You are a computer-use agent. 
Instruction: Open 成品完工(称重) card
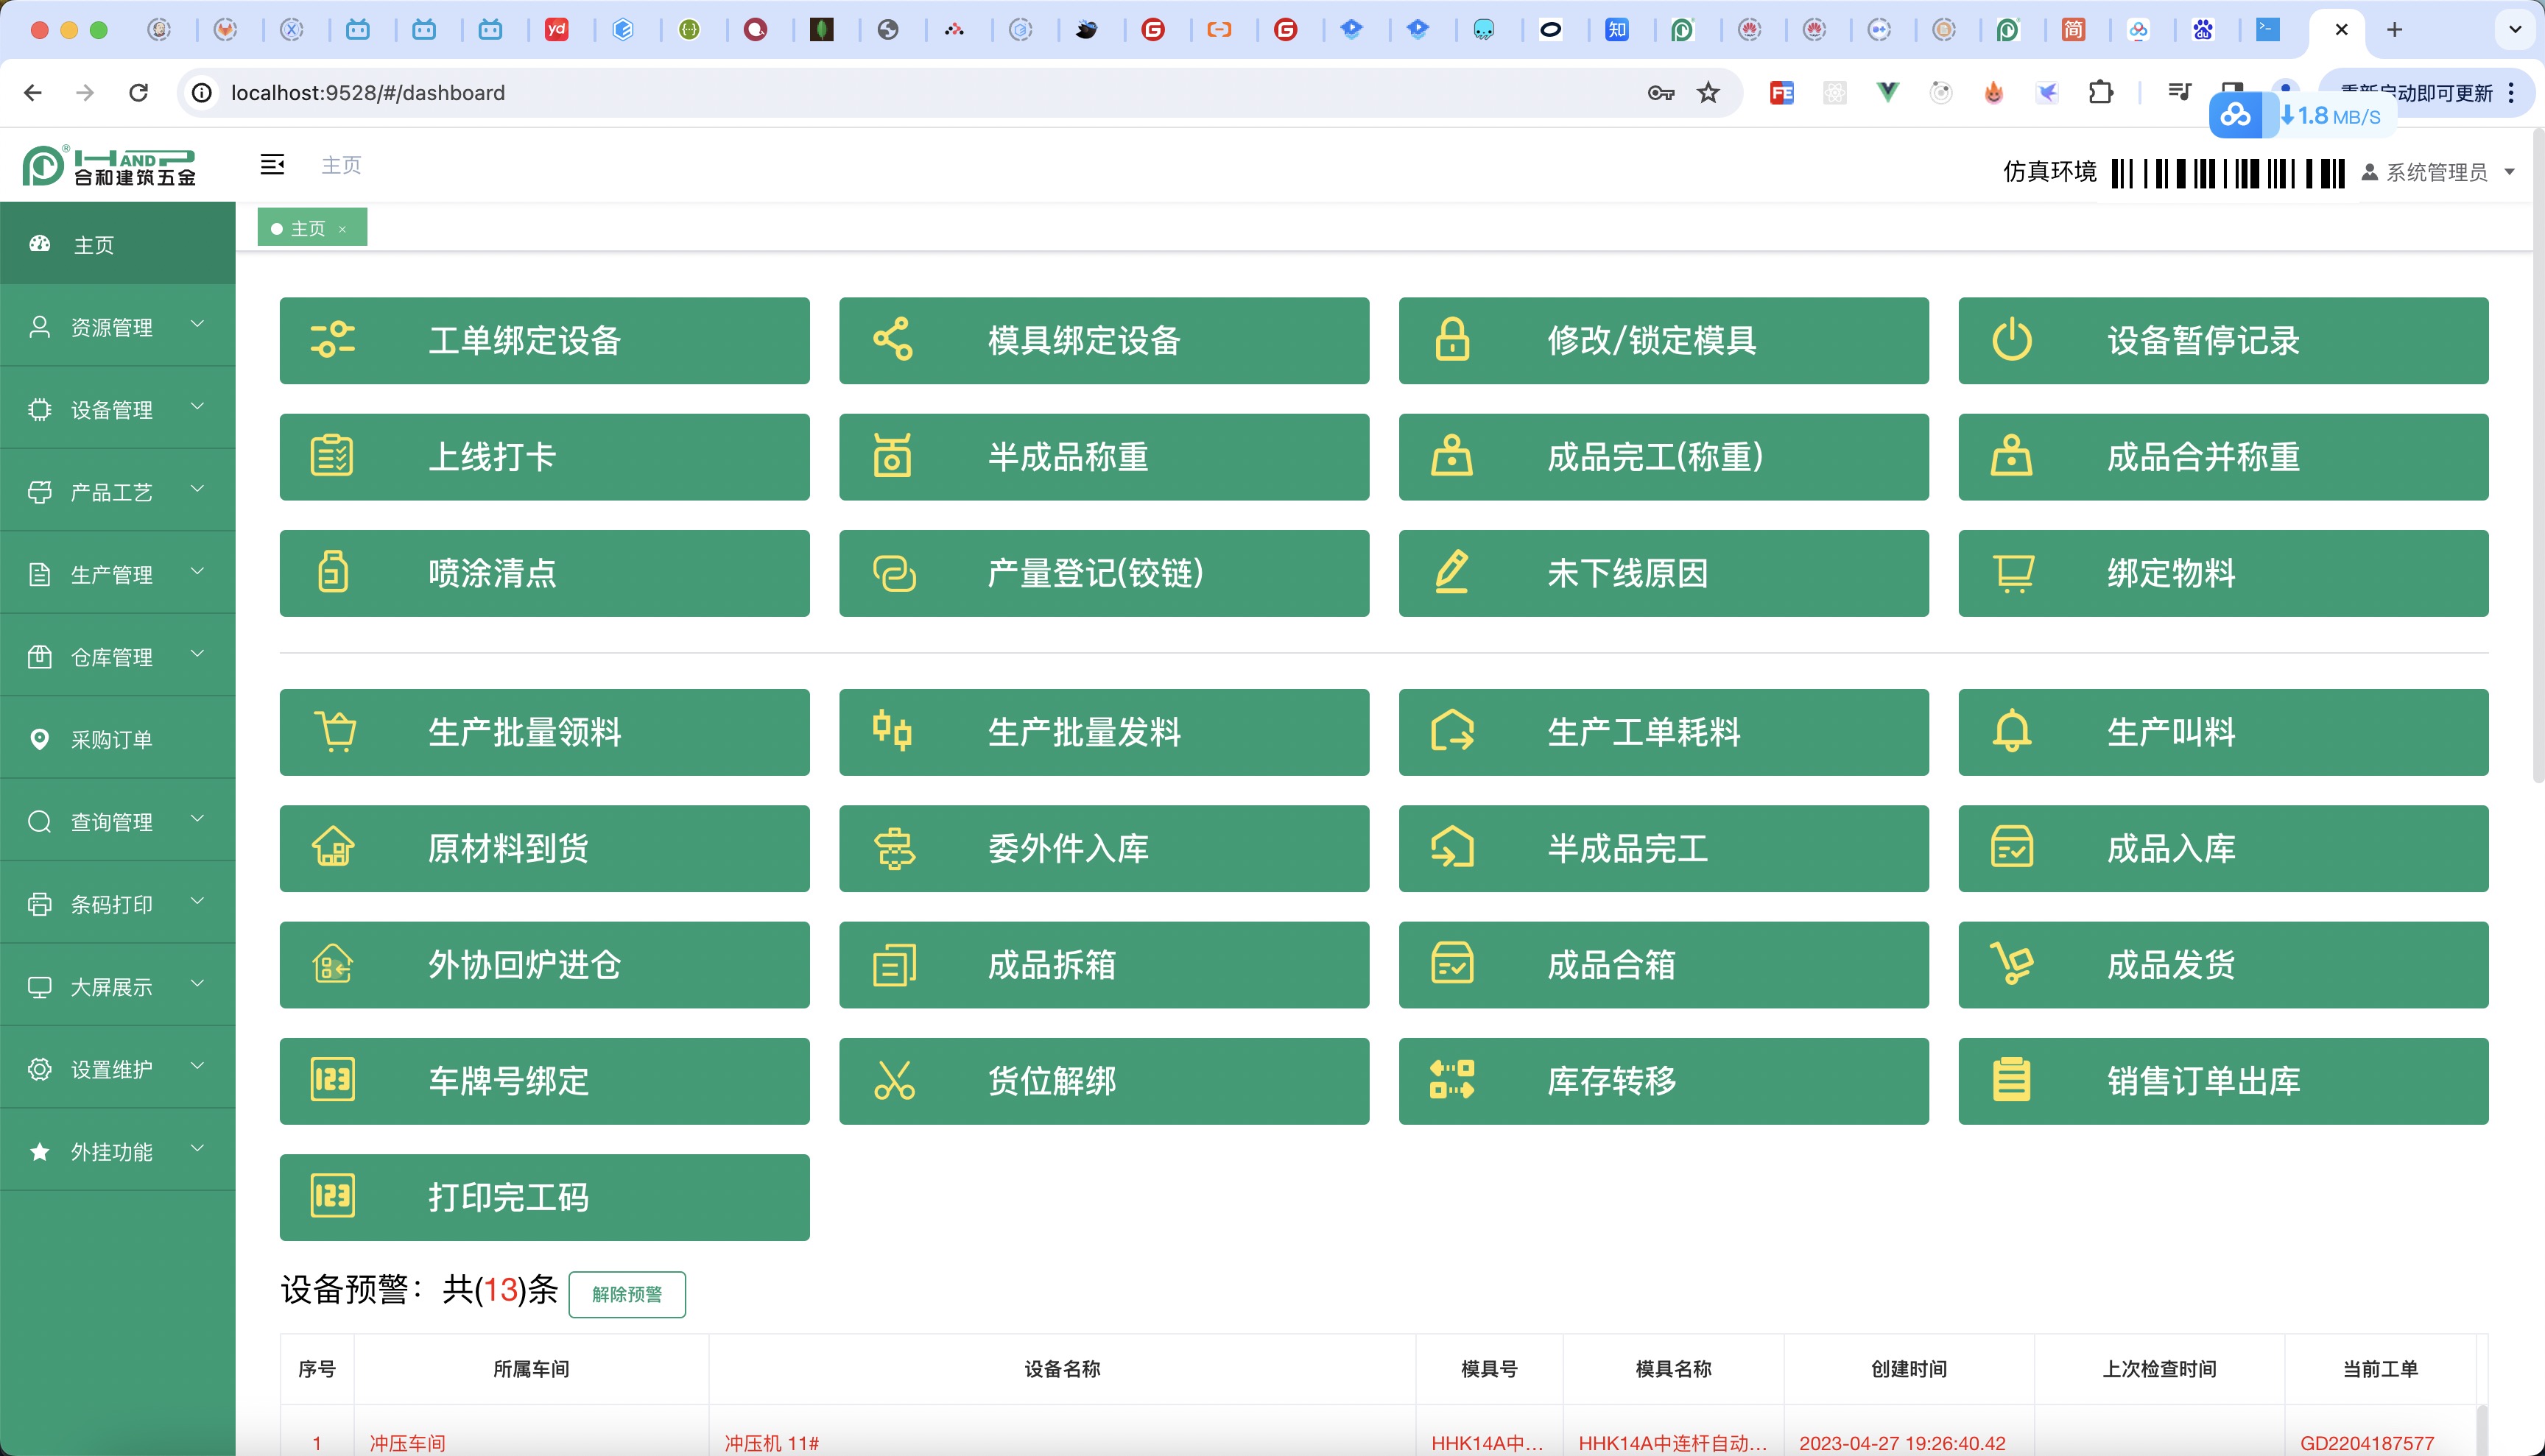[1663, 456]
